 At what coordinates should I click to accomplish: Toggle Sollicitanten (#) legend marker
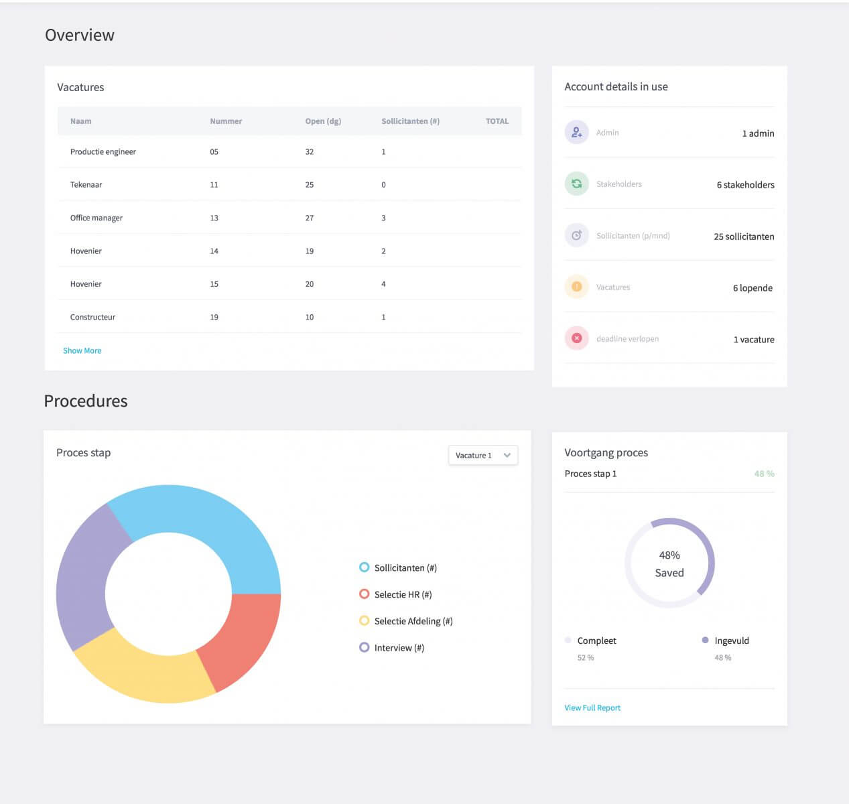click(x=365, y=567)
